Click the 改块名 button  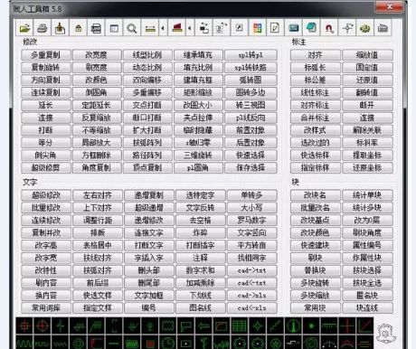(x=316, y=195)
